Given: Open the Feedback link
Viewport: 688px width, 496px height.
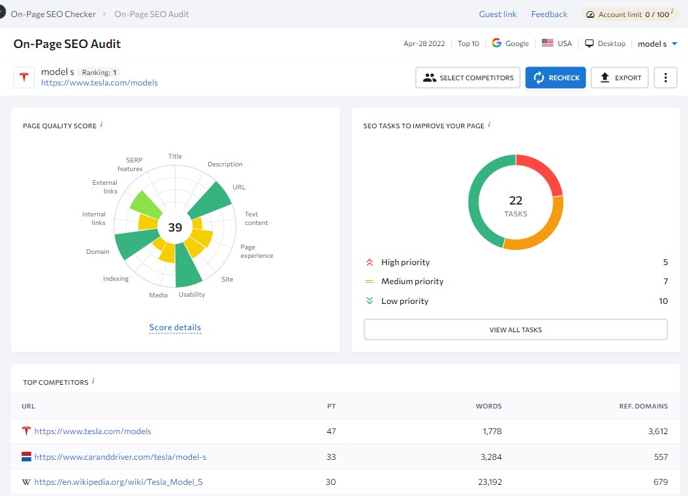Looking at the screenshot, I should pos(549,14).
